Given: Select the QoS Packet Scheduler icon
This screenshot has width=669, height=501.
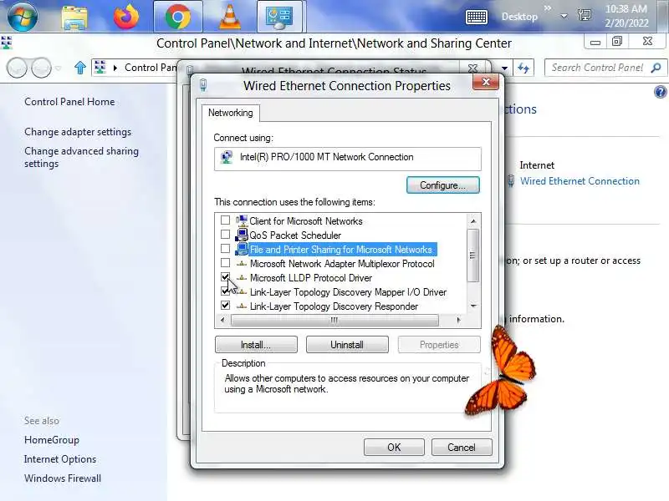Looking at the screenshot, I should [x=242, y=235].
